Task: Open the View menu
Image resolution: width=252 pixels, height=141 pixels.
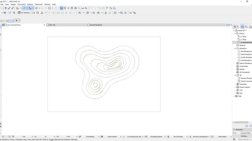Action: pyautogui.click(x=7, y=4)
